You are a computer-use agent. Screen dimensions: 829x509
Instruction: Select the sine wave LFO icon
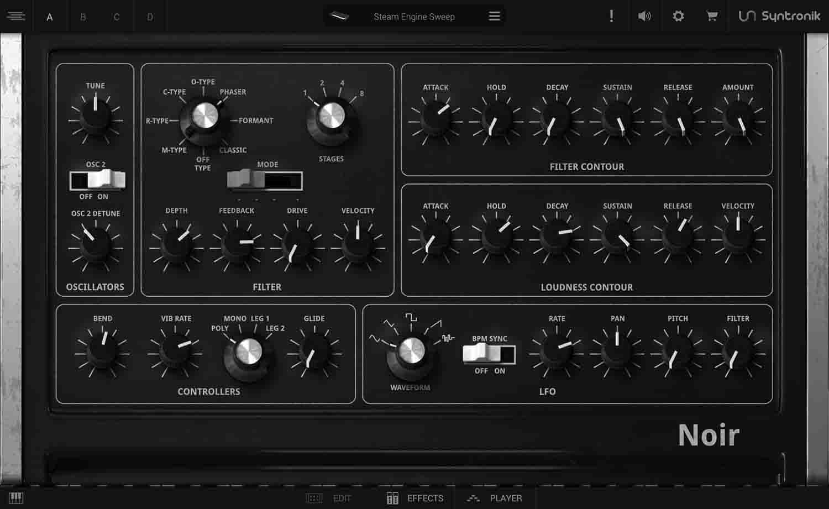click(375, 338)
